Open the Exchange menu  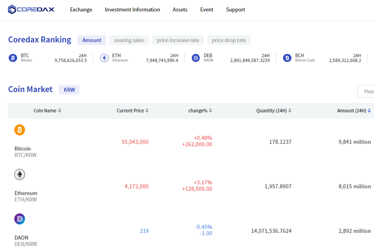81,10
